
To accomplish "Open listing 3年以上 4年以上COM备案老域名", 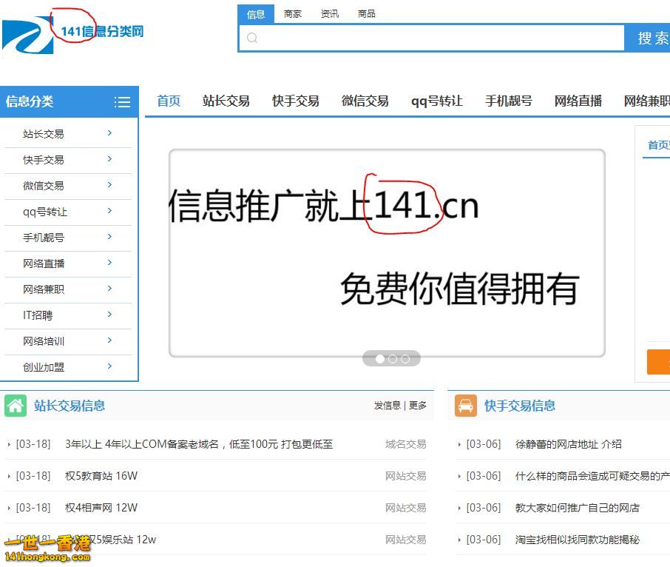I will click(x=199, y=444).
